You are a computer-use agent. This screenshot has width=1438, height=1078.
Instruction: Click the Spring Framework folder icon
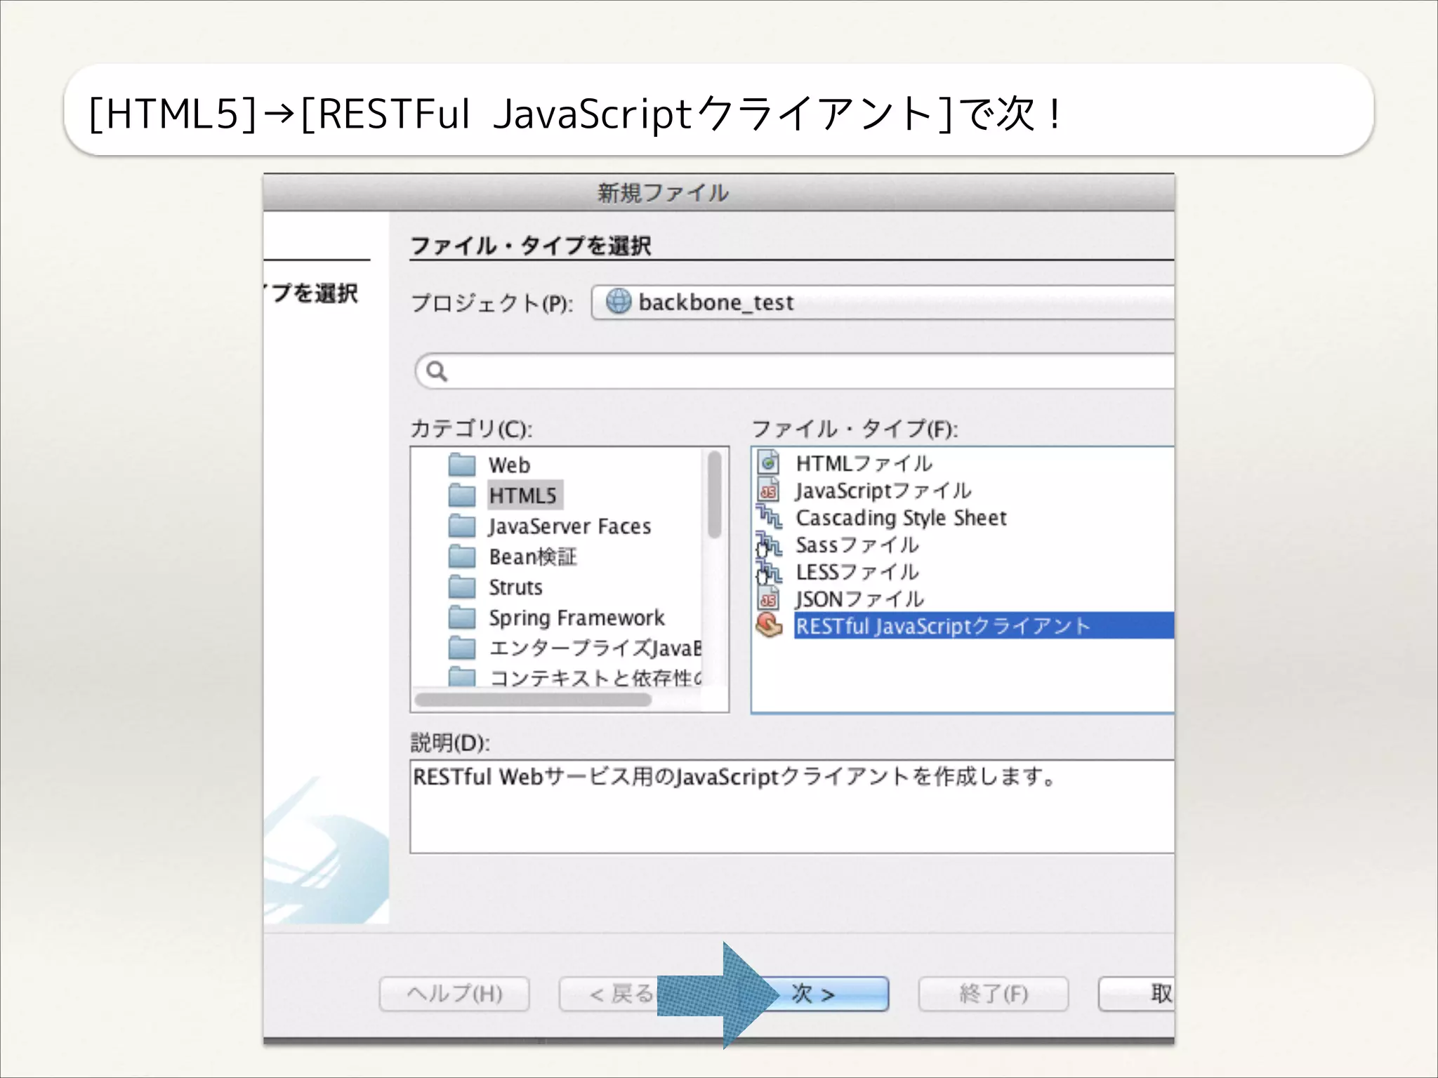pyautogui.click(x=462, y=618)
